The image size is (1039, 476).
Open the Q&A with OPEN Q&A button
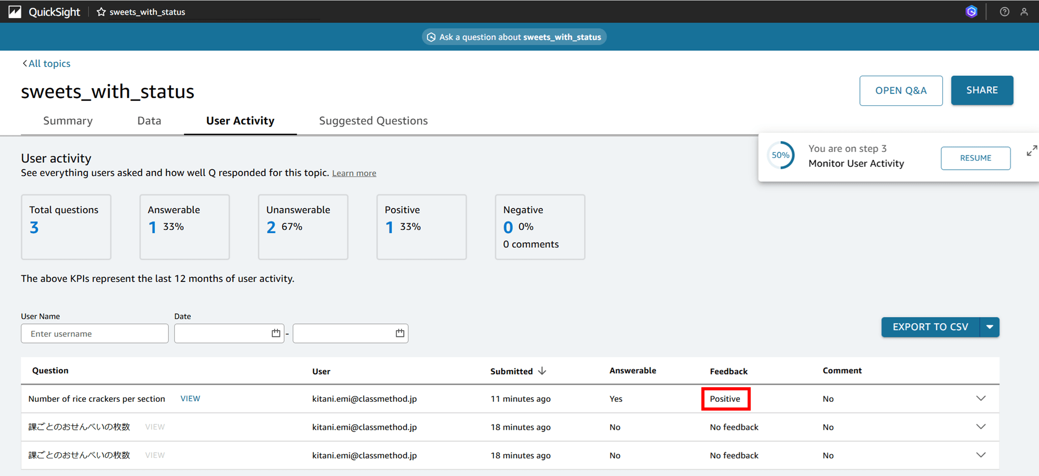point(901,90)
